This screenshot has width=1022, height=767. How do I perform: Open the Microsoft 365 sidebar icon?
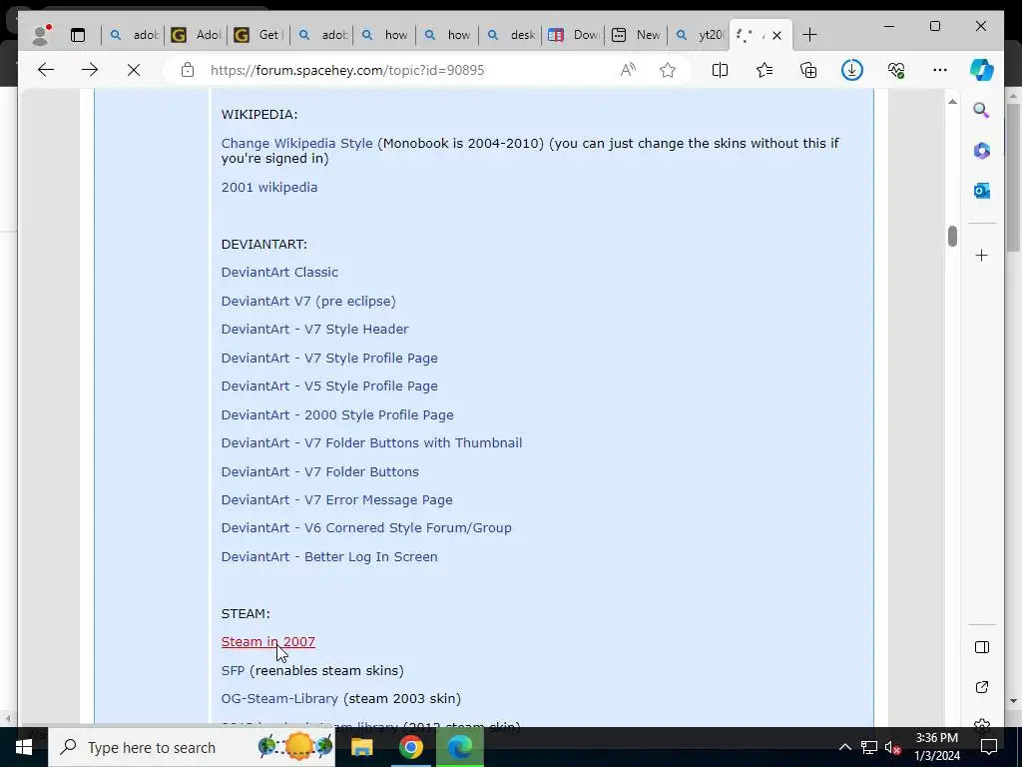coord(982,151)
